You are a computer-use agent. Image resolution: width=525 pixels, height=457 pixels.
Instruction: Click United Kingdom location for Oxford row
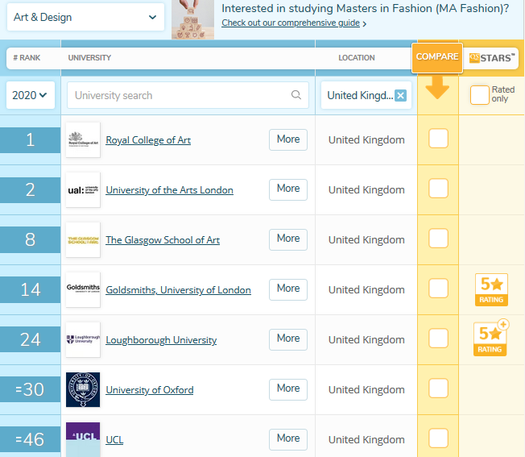pyautogui.click(x=366, y=389)
